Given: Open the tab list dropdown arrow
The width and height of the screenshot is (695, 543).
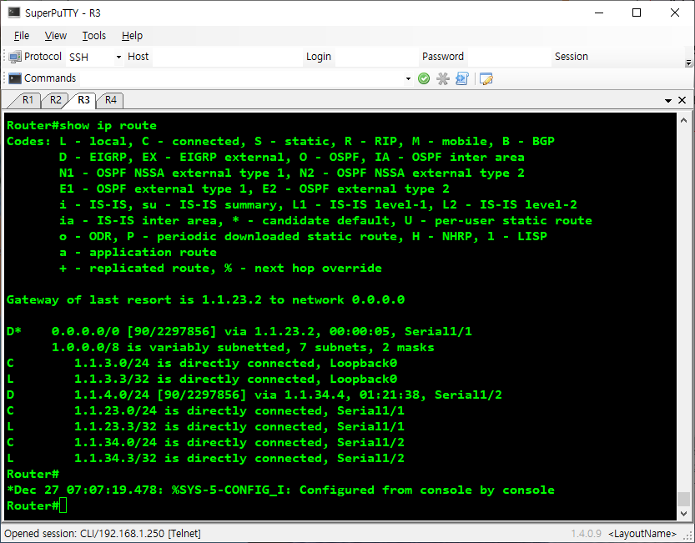Looking at the screenshot, I should click(668, 101).
